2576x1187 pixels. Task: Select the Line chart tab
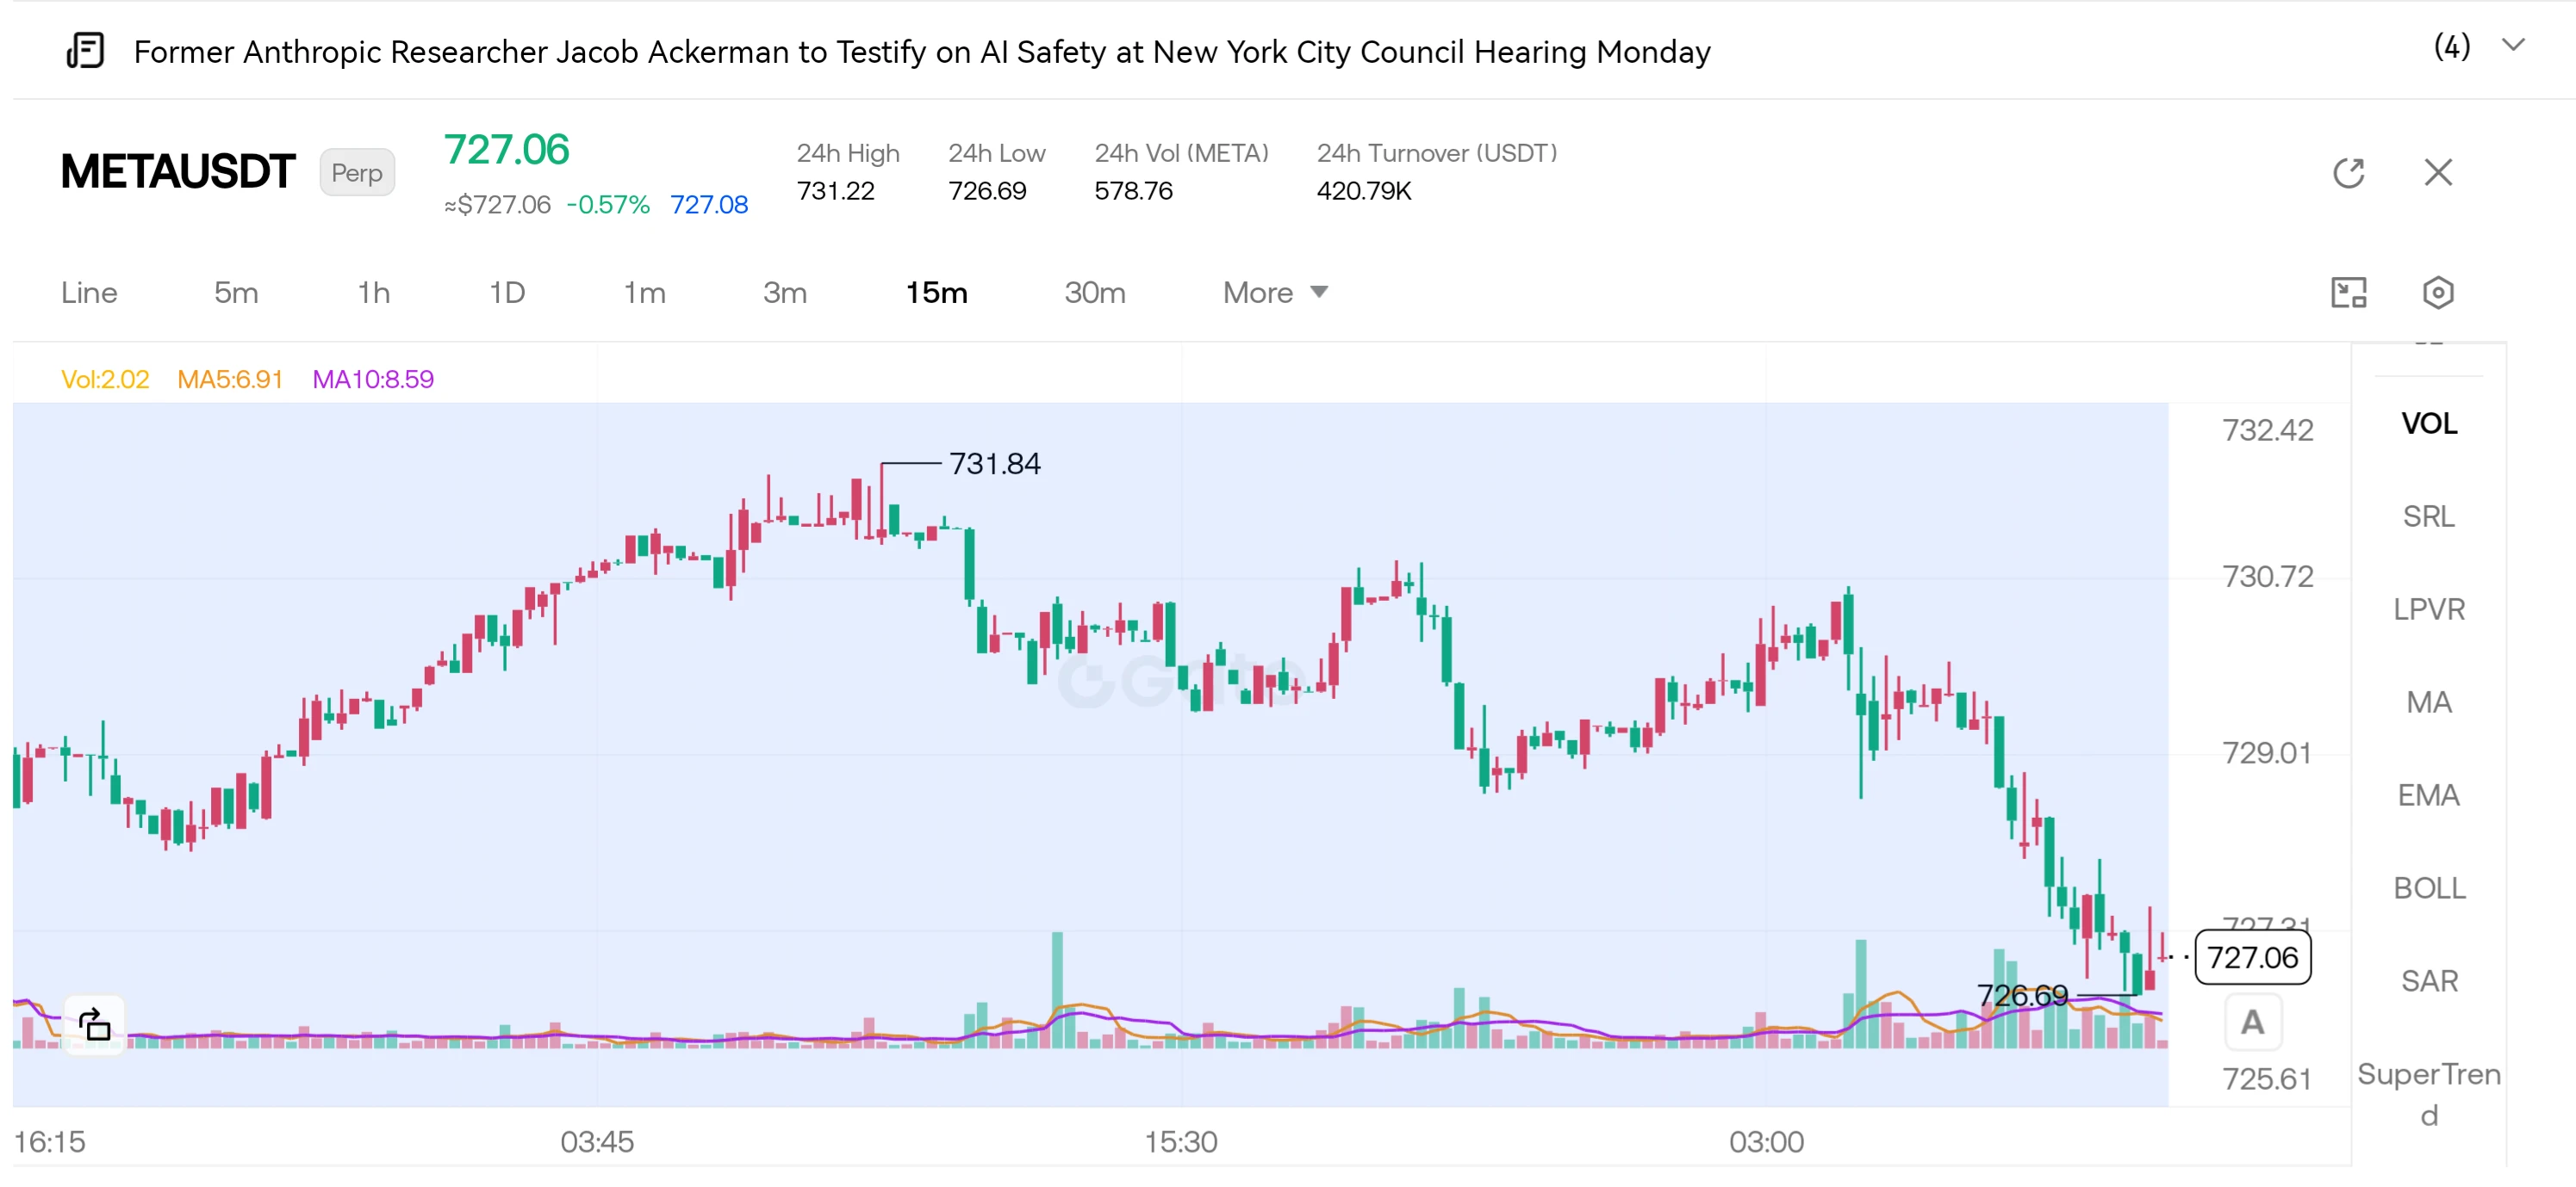click(89, 293)
